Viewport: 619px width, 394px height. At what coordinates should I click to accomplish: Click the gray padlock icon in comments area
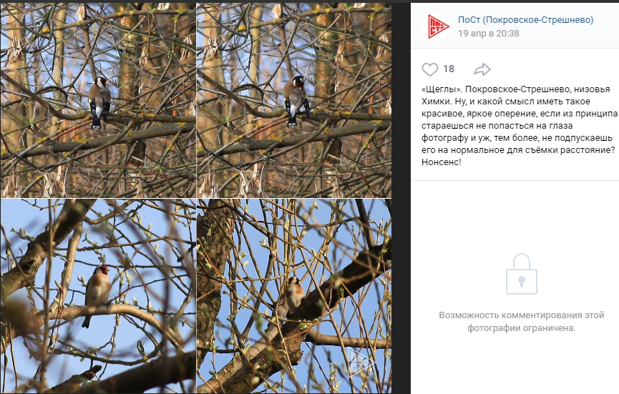coord(522,274)
